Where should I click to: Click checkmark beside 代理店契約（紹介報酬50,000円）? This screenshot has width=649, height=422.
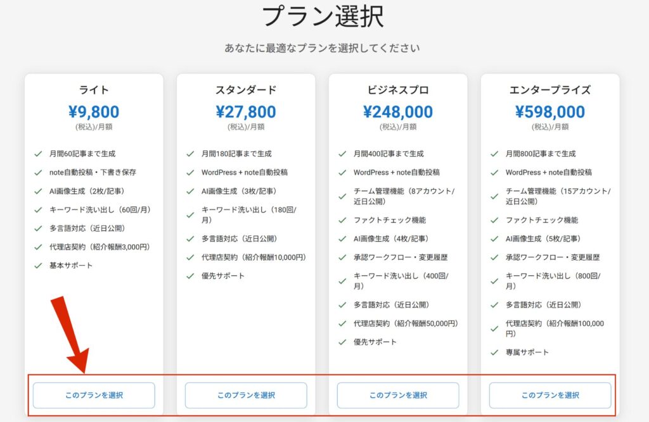[342, 323]
